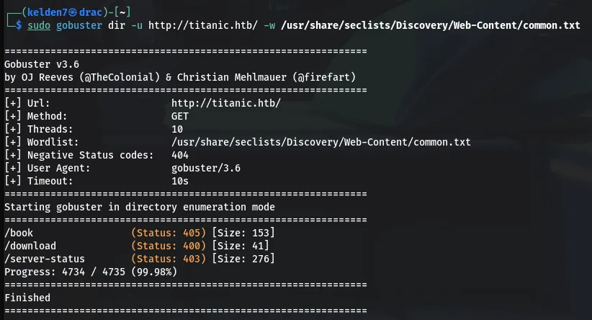
Task: Click the '$' prompt symbol
Action: click(19, 25)
